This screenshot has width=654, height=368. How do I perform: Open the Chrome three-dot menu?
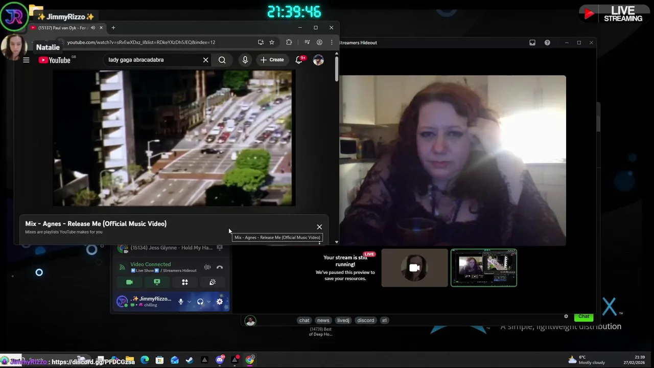pos(332,42)
